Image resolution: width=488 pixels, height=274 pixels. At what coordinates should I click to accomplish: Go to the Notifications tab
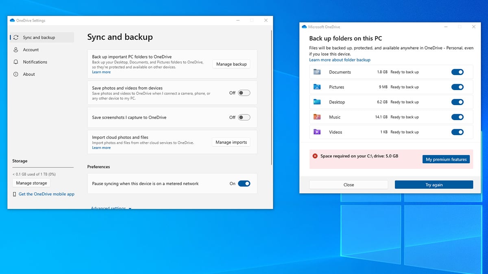[x=42, y=62]
